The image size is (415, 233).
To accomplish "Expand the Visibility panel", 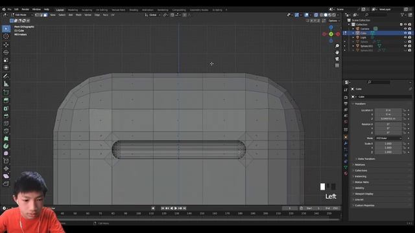I will pyautogui.click(x=359, y=188).
